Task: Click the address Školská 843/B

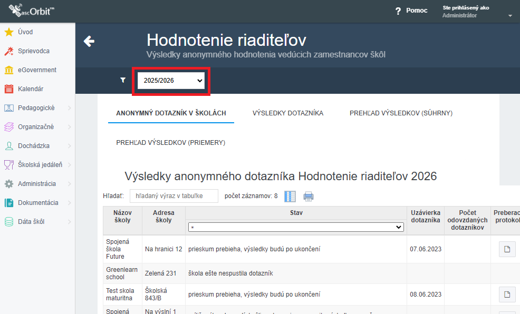Action: click(x=156, y=294)
